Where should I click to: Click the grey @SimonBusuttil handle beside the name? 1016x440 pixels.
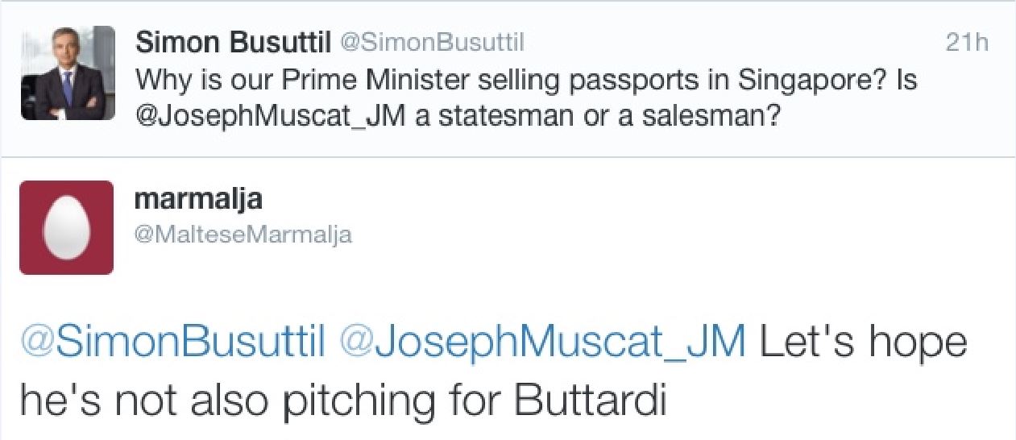[433, 44]
